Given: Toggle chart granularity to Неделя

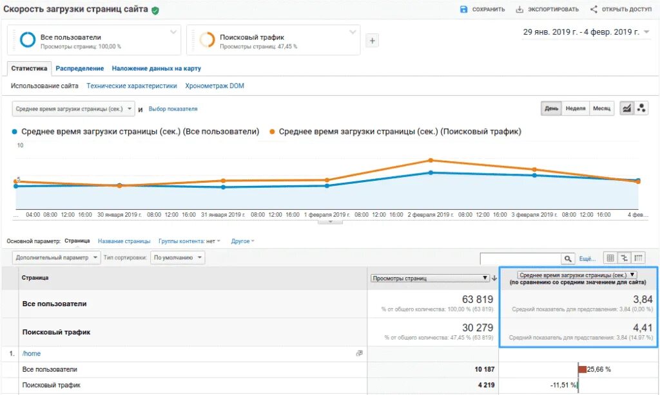Looking at the screenshot, I should (575, 109).
